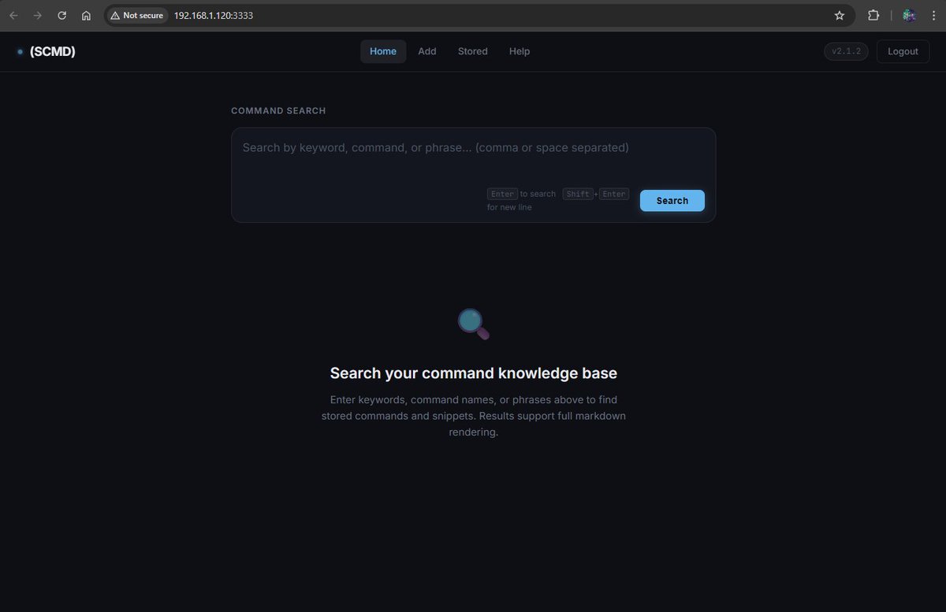
Task: Click the Logout button
Action: pyautogui.click(x=902, y=50)
